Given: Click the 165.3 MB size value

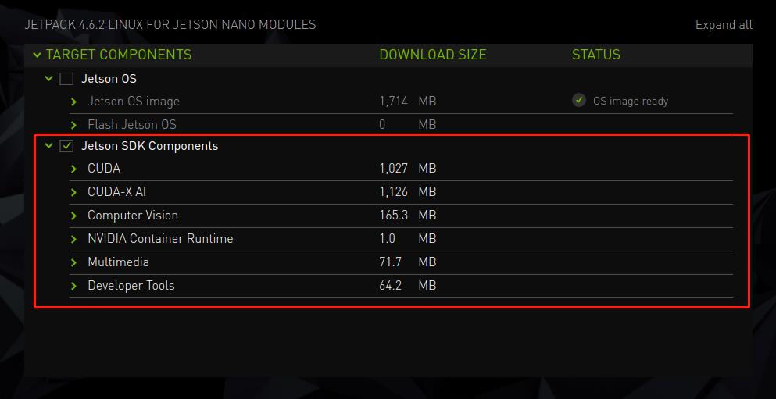Looking at the screenshot, I should 408,216.
